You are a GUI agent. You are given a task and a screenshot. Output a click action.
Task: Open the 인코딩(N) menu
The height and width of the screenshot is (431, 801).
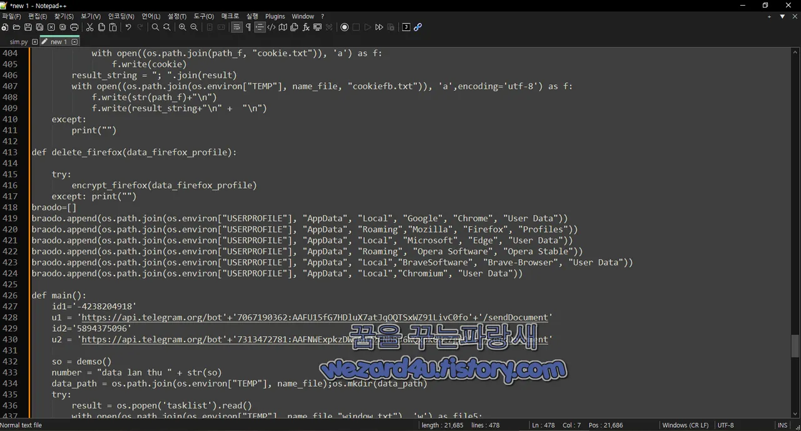(121, 16)
